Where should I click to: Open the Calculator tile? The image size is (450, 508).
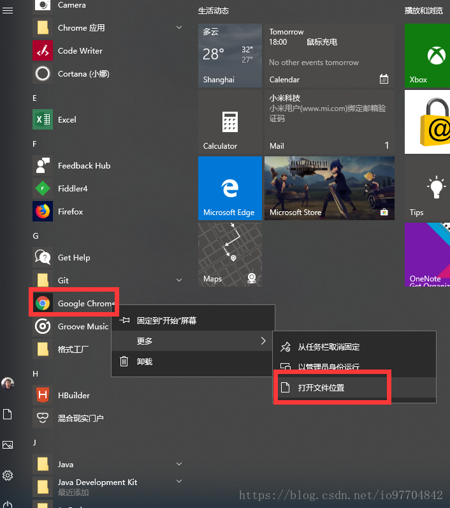[230, 122]
